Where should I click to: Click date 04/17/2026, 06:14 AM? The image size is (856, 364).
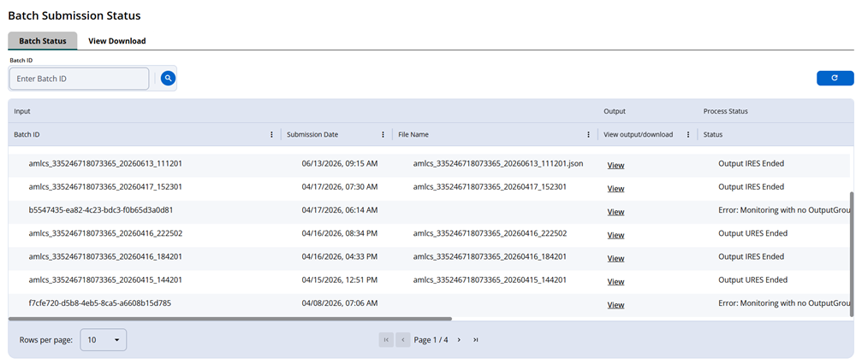pos(340,210)
